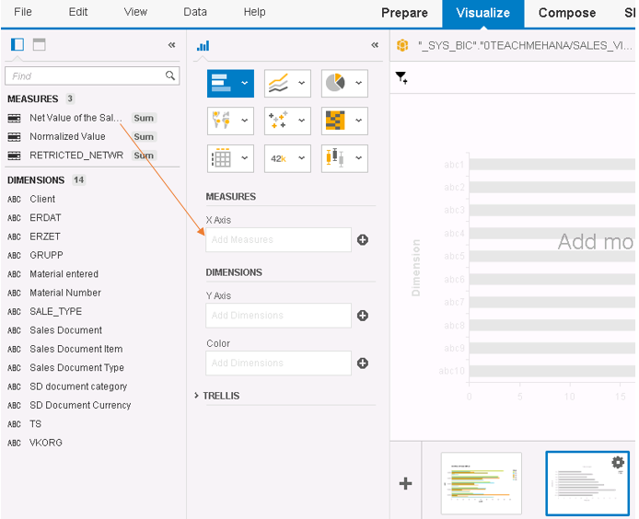Select the line chart type icon
This screenshot has width=639, height=519.
(x=278, y=83)
